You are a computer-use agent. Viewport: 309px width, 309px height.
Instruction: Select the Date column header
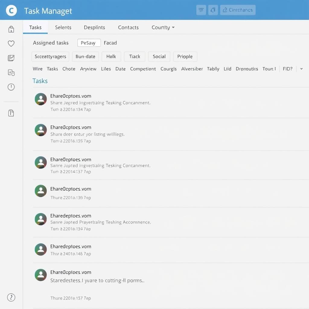120,69
